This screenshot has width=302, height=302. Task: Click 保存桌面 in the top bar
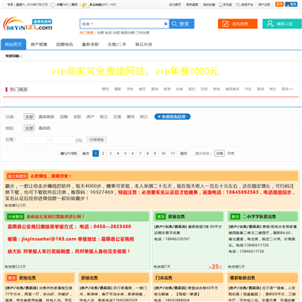pos(192,4)
